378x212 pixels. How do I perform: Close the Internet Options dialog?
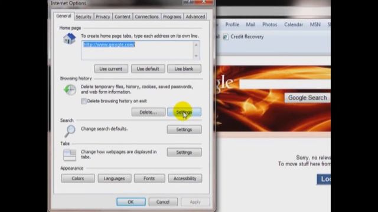tap(203, 2)
